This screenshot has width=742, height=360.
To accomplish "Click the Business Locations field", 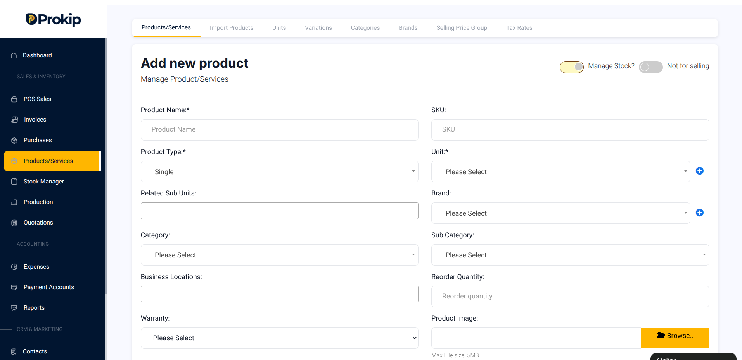I will point(279,294).
